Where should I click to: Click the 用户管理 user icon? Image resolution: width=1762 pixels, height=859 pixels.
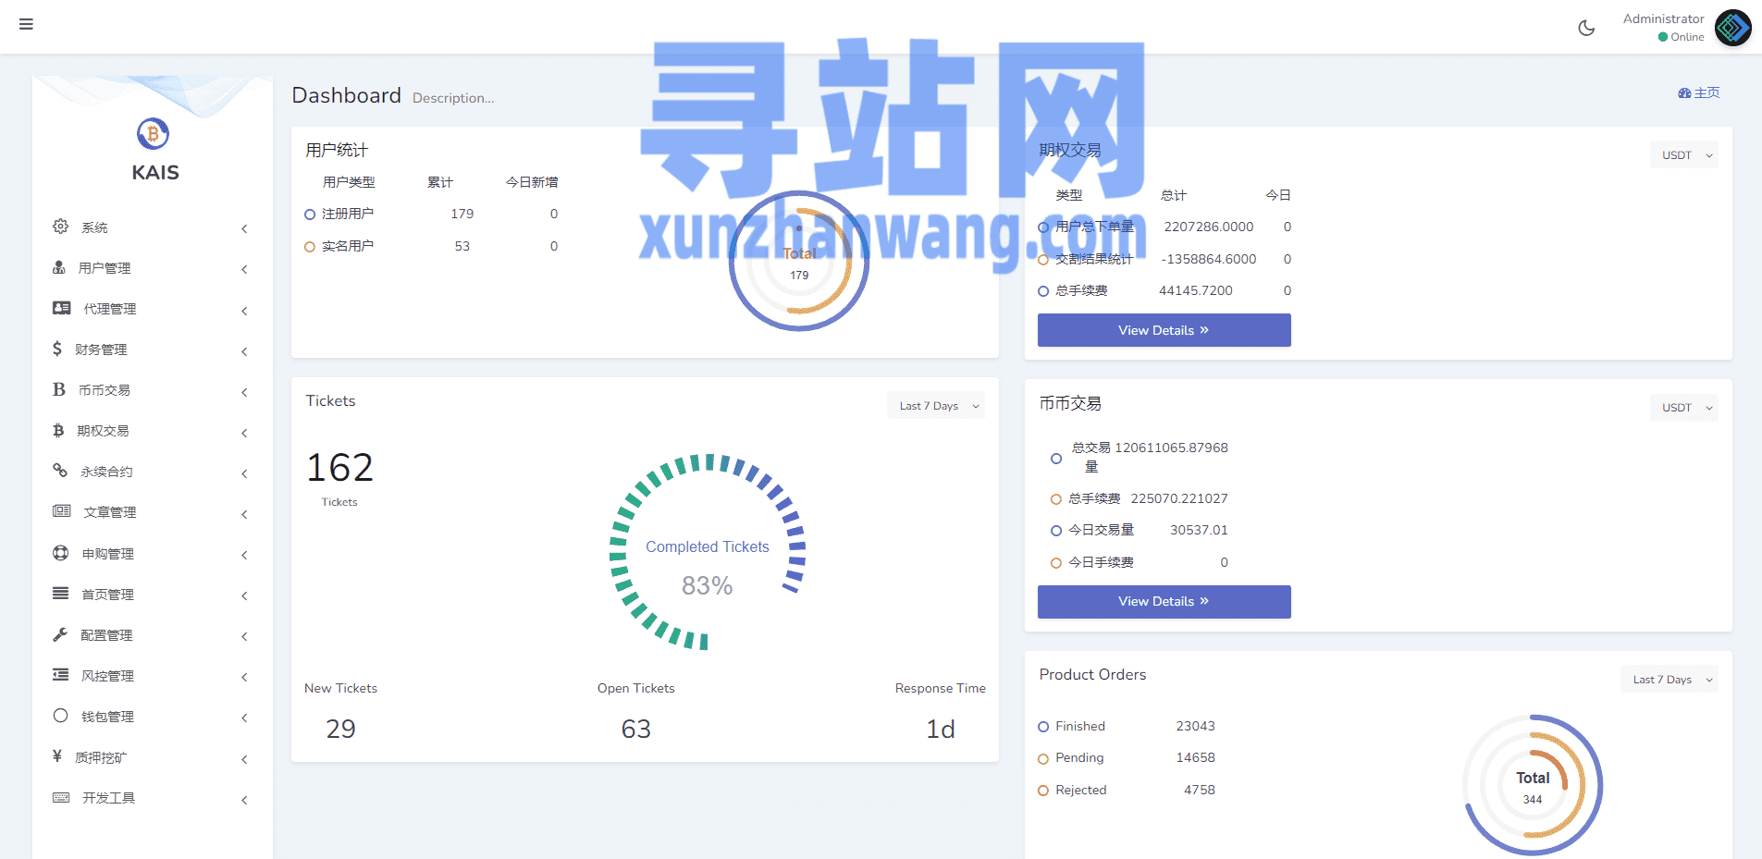(59, 267)
